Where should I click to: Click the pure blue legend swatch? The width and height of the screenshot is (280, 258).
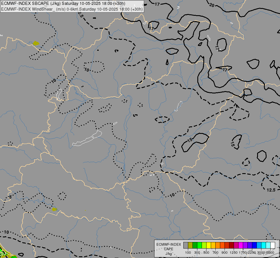(254, 245)
